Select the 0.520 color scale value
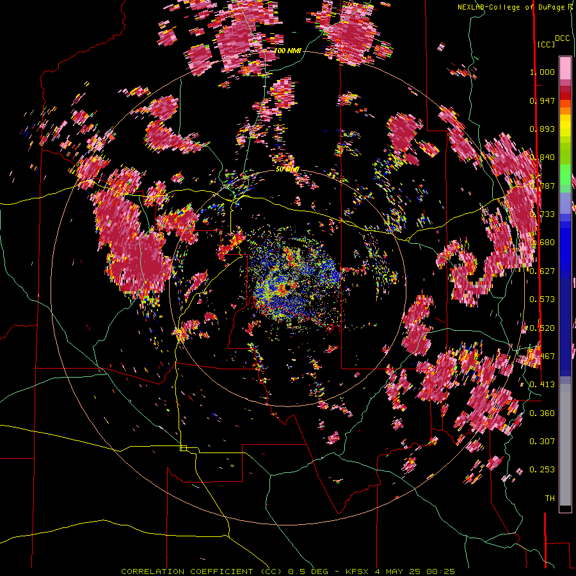Image resolution: width=576 pixels, height=576 pixels. pos(542,328)
